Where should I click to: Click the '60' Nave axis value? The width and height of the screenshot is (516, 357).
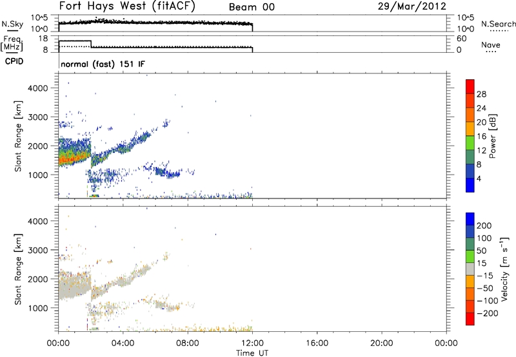pos(461,39)
